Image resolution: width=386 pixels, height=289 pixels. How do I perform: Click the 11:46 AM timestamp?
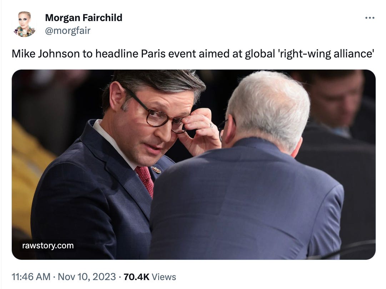31,277
